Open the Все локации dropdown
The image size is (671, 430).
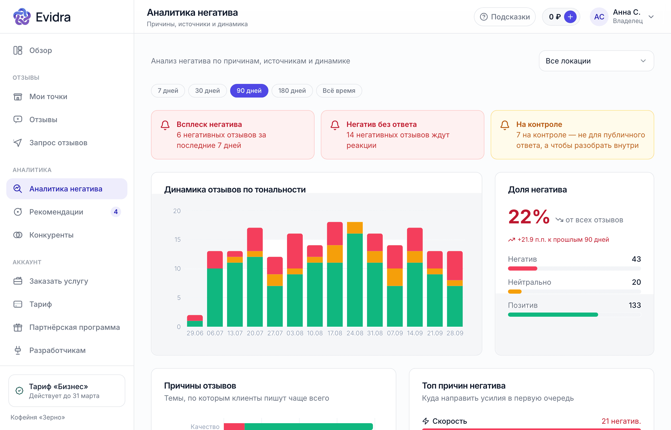pyautogui.click(x=596, y=61)
